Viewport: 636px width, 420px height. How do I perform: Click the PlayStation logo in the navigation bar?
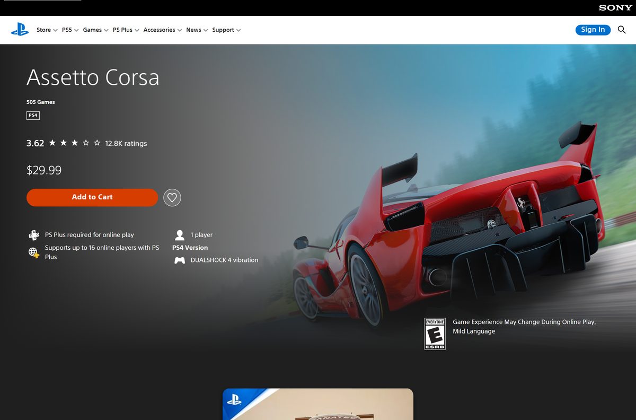(x=20, y=30)
